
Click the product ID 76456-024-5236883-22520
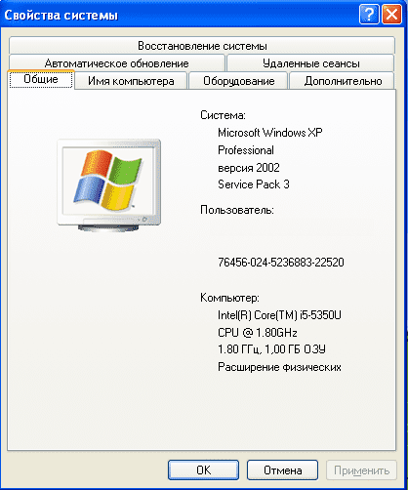coord(281,263)
